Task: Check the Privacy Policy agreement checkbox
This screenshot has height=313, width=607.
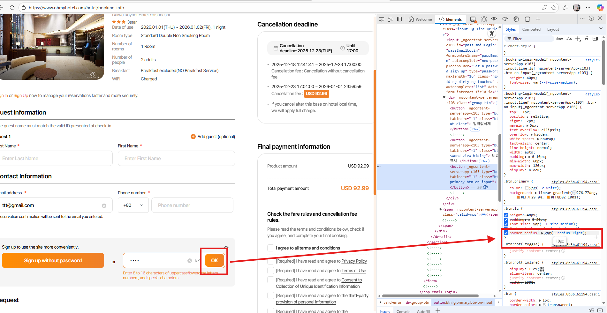Action: pos(270,261)
